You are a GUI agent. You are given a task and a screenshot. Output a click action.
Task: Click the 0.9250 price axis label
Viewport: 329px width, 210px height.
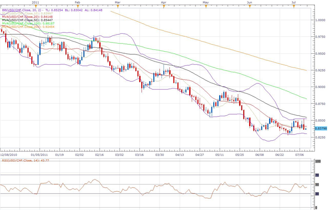click(x=321, y=70)
